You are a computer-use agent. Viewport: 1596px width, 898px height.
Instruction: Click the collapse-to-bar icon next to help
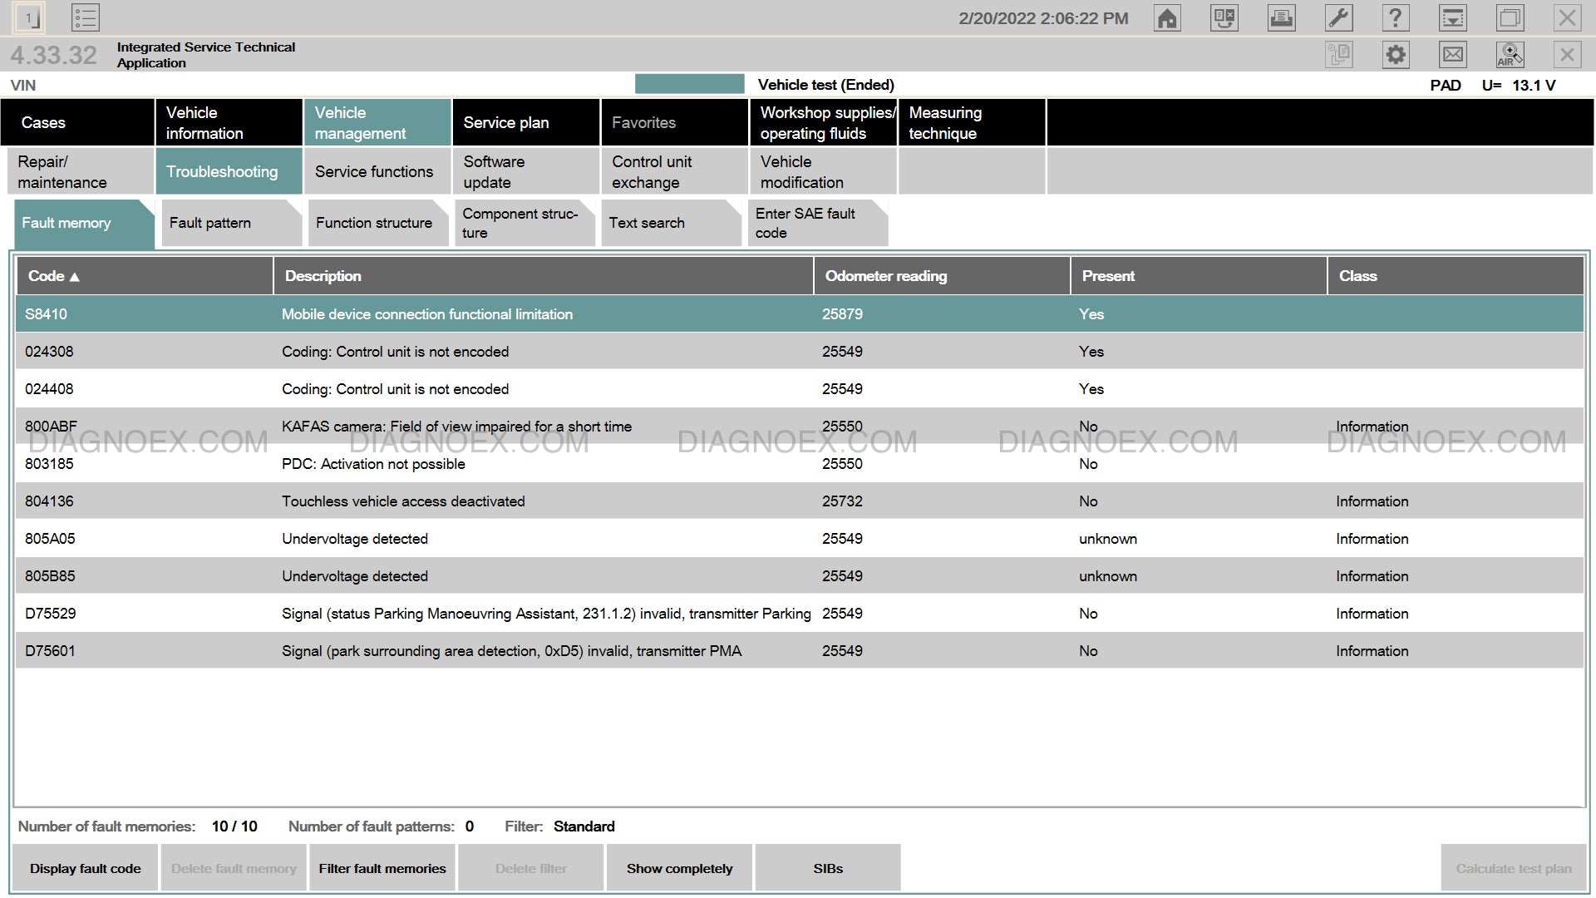[x=1453, y=18]
